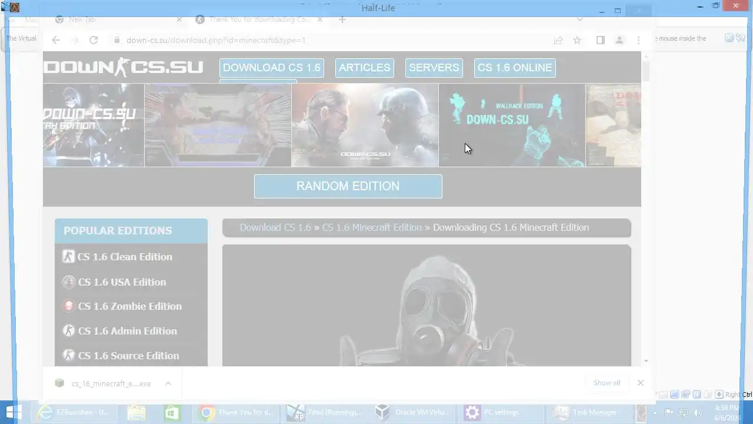
Task: Click the Zombie Edition skull icon
Action: (69, 306)
